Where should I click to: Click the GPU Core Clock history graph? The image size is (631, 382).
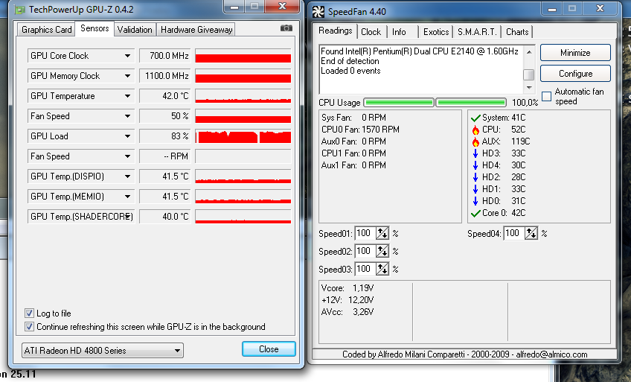(x=243, y=56)
